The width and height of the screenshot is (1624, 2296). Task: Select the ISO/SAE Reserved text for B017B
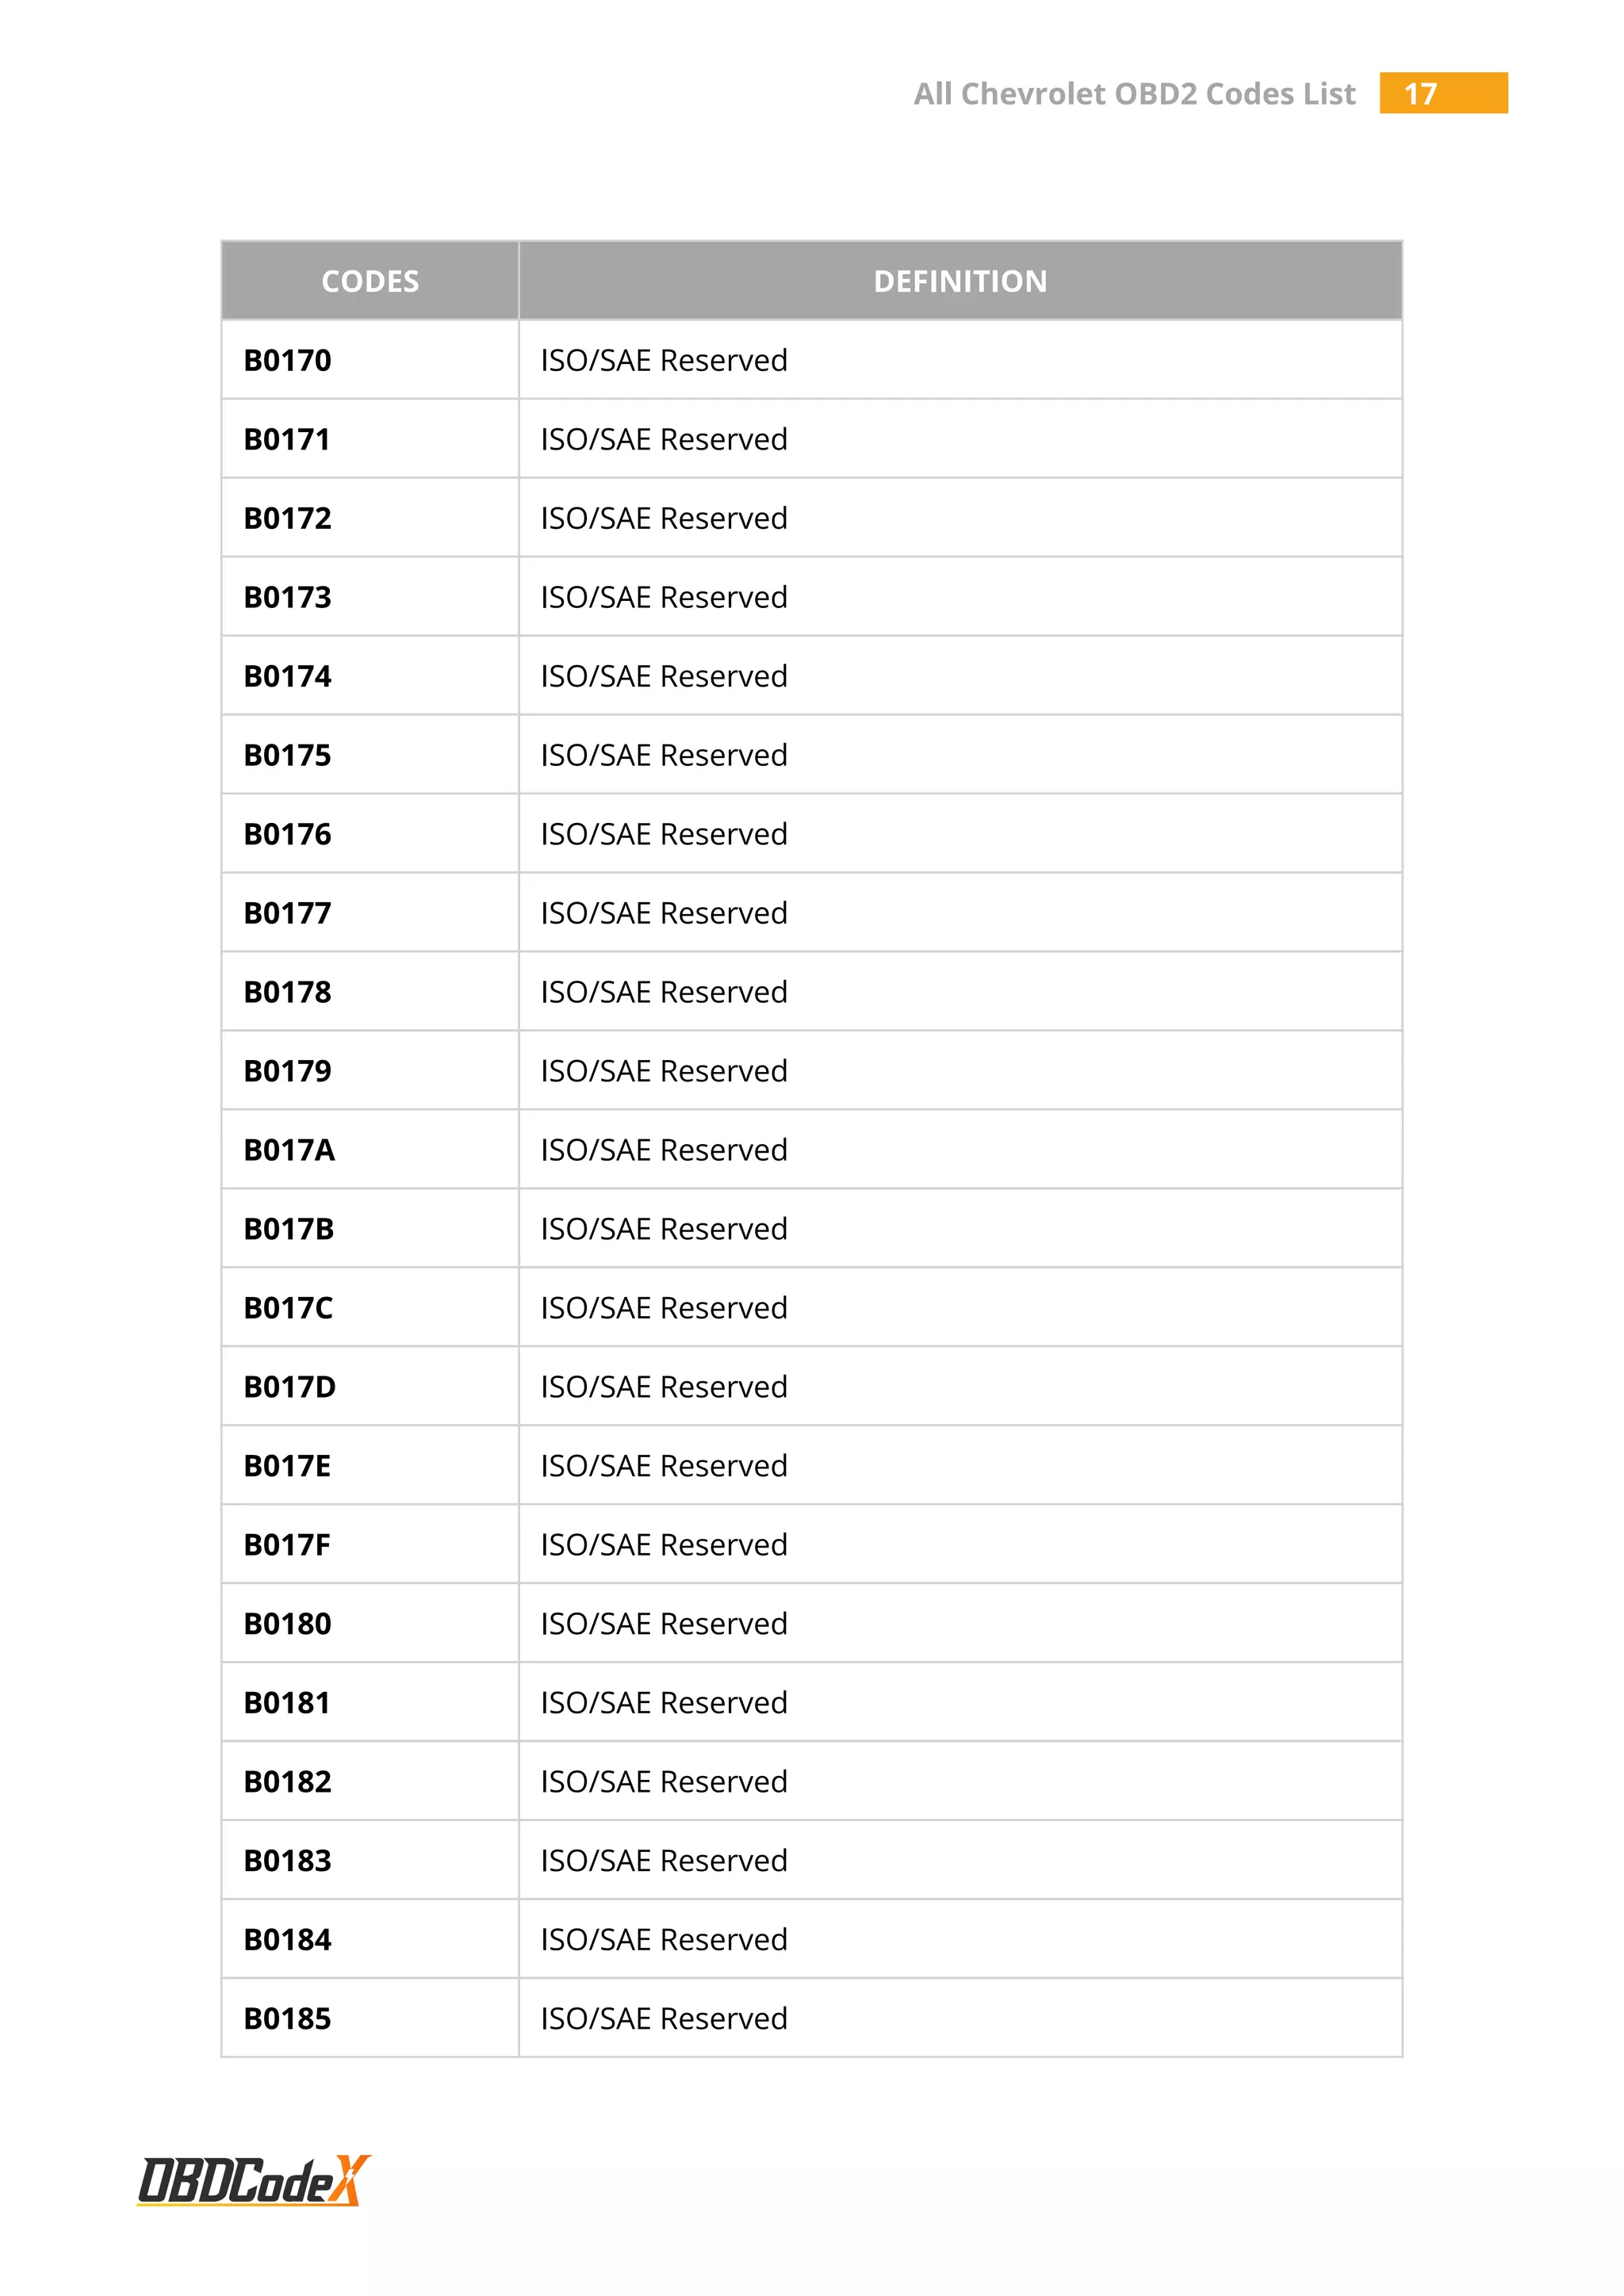click(x=664, y=1229)
